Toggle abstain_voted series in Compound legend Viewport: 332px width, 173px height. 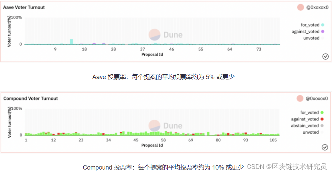click(x=307, y=126)
